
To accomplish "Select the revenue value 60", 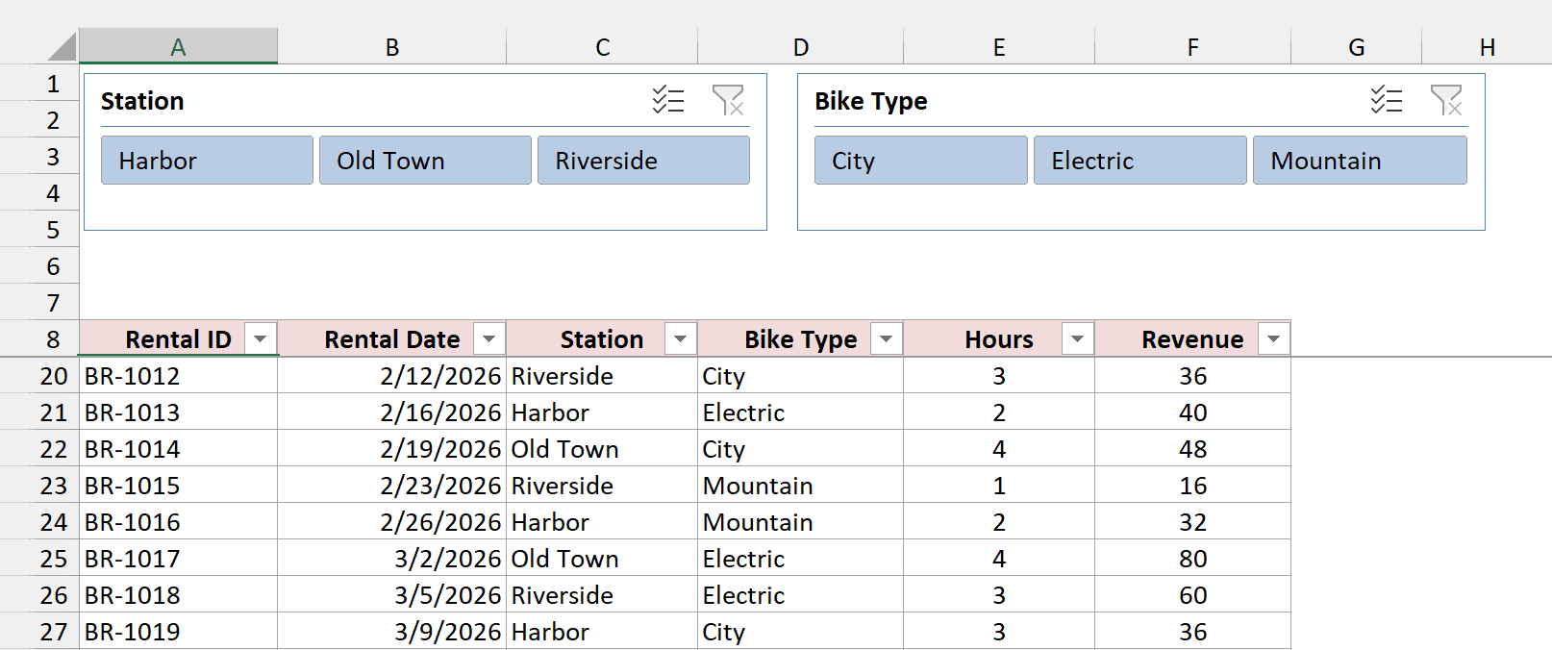I will click(x=1192, y=595).
